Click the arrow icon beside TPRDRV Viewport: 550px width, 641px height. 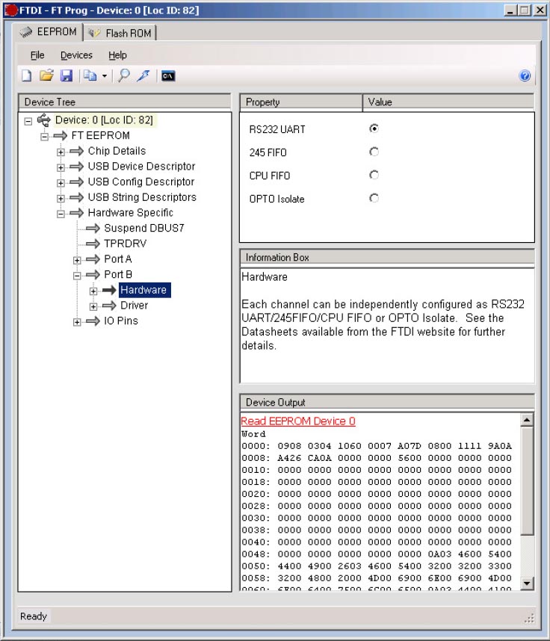pyautogui.click(x=93, y=244)
